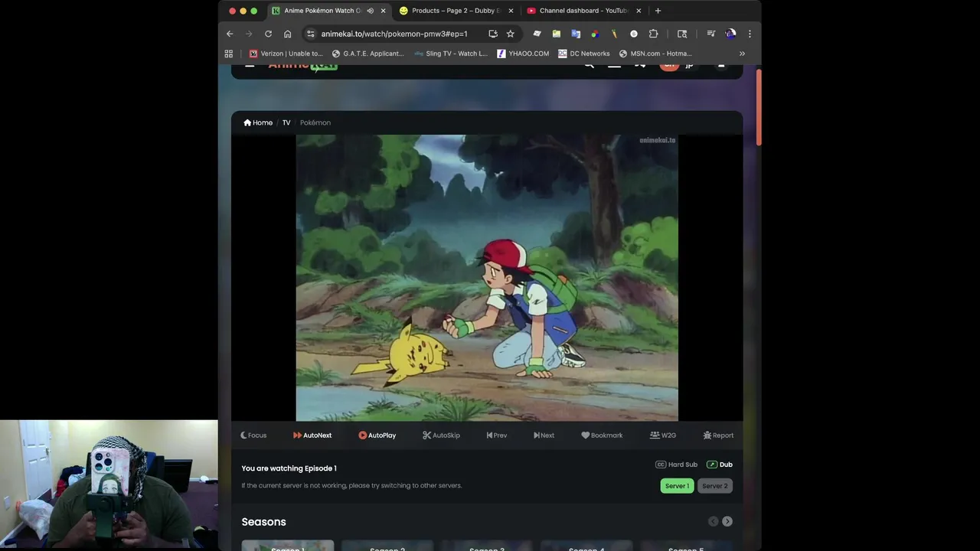Show previous seasons with the left arrow
The width and height of the screenshot is (980, 551).
(713, 521)
